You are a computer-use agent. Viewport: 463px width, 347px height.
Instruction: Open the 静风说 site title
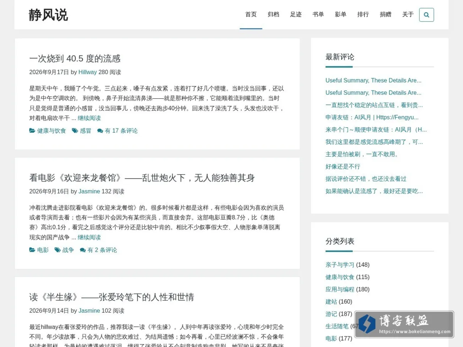point(48,15)
